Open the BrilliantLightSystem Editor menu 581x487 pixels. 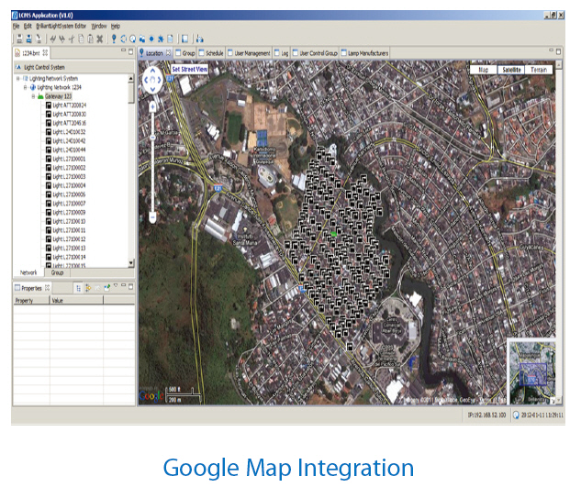pos(61,27)
